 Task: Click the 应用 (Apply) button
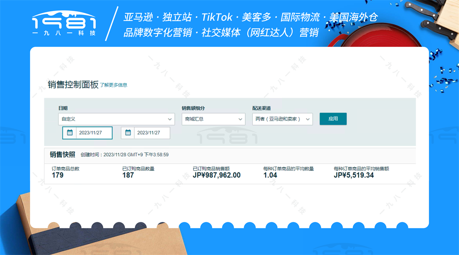(x=333, y=119)
